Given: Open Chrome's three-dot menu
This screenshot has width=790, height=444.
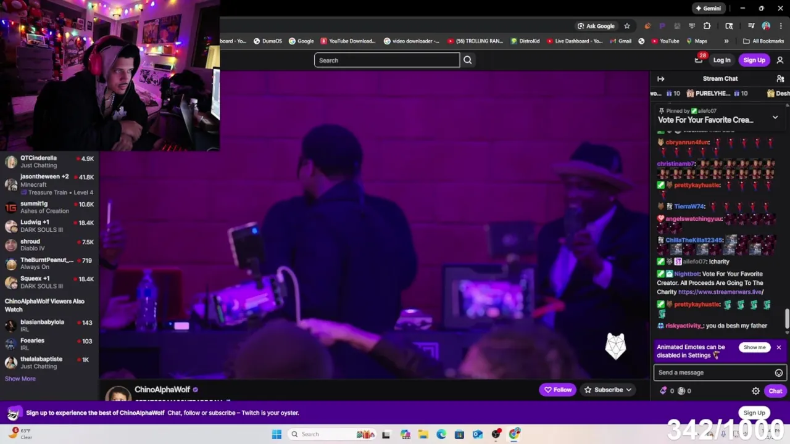Looking at the screenshot, I should coord(781,26).
